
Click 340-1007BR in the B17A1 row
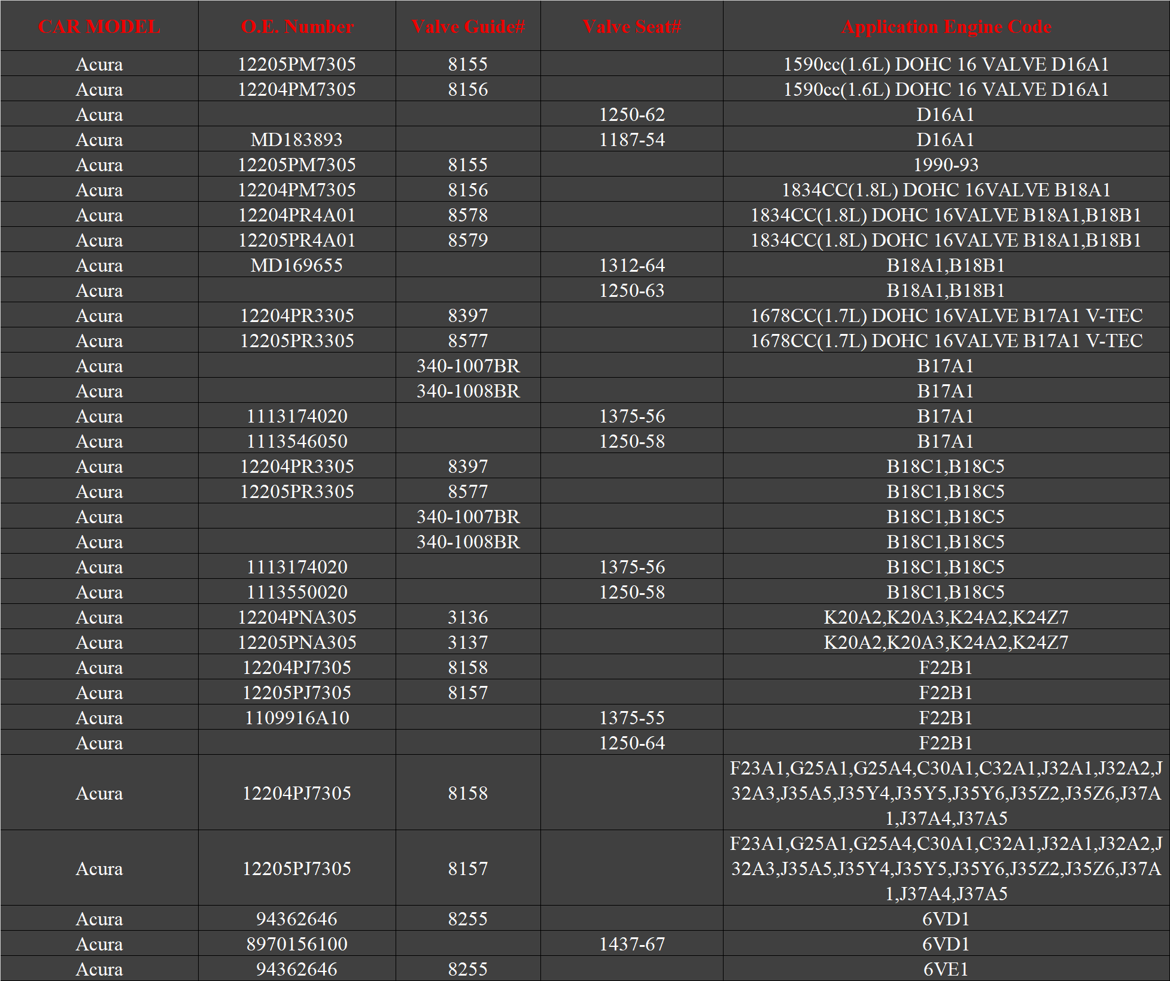pos(468,366)
